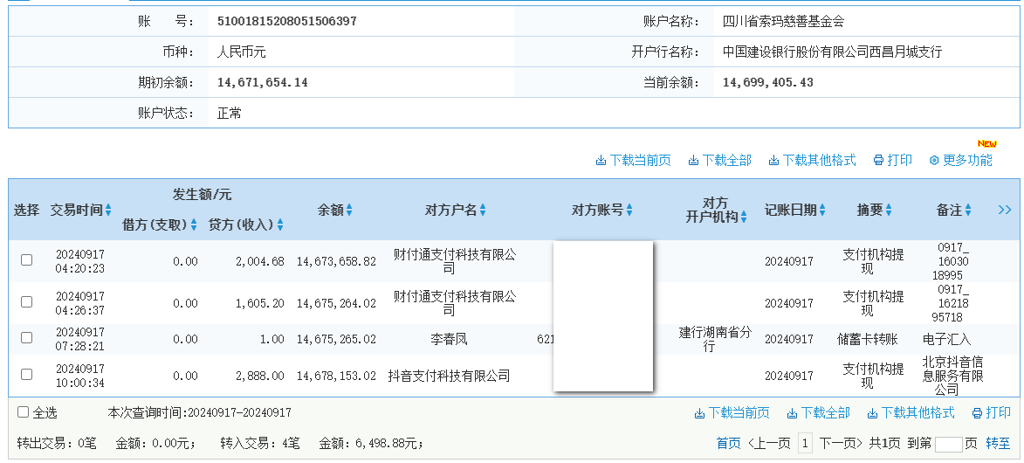Sort by 余额 column arrows
The height and width of the screenshot is (463, 1024).
pos(349,211)
